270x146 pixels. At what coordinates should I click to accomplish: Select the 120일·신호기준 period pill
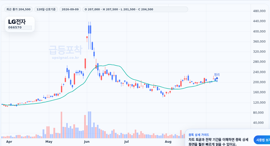pyautogui.click(x=46, y=9)
